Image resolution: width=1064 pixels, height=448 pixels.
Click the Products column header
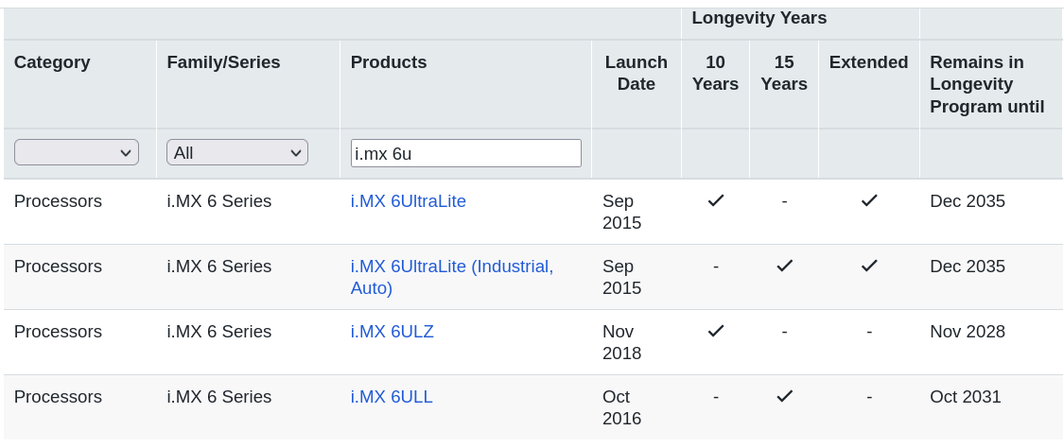click(x=389, y=62)
